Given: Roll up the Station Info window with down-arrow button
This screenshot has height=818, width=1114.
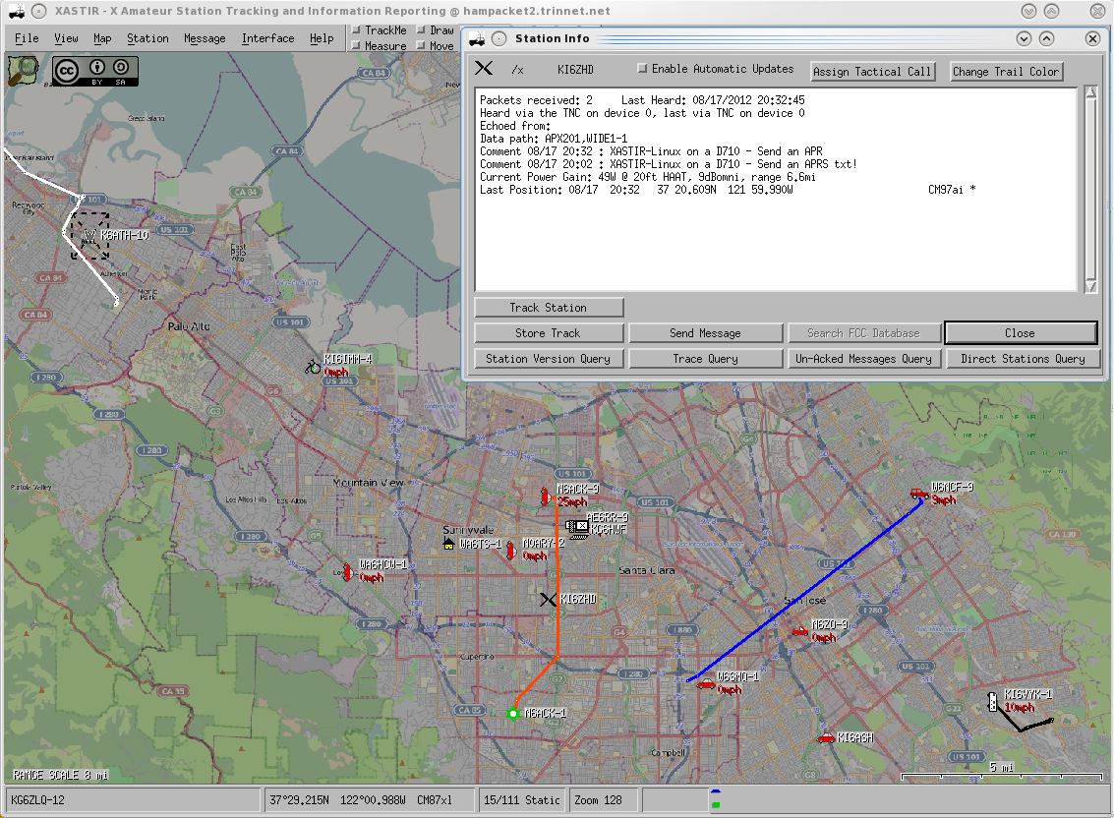Looking at the screenshot, I should coord(1024,38).
